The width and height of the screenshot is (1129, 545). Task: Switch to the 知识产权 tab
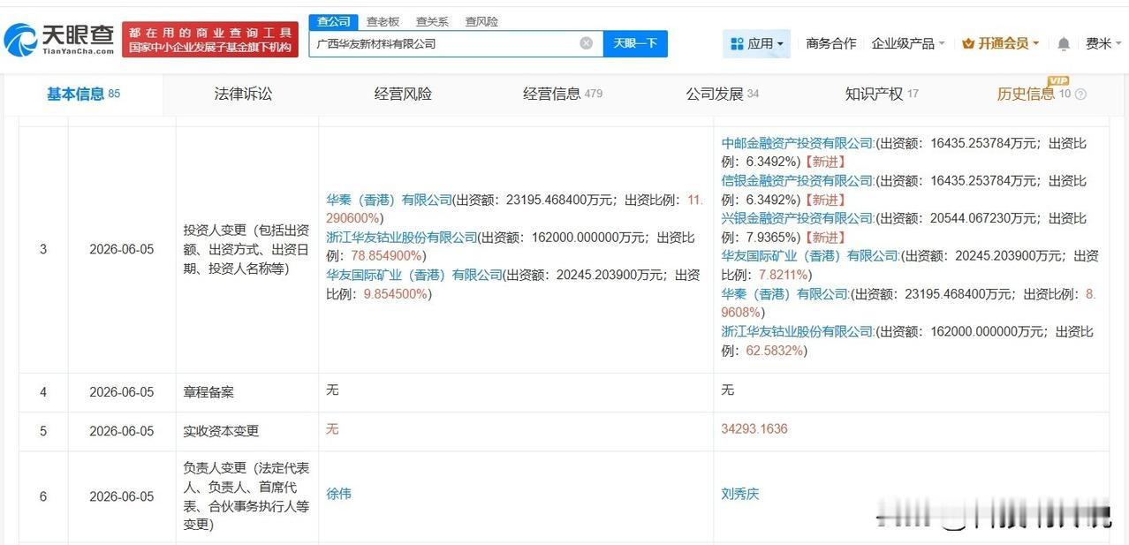point(882,94)
